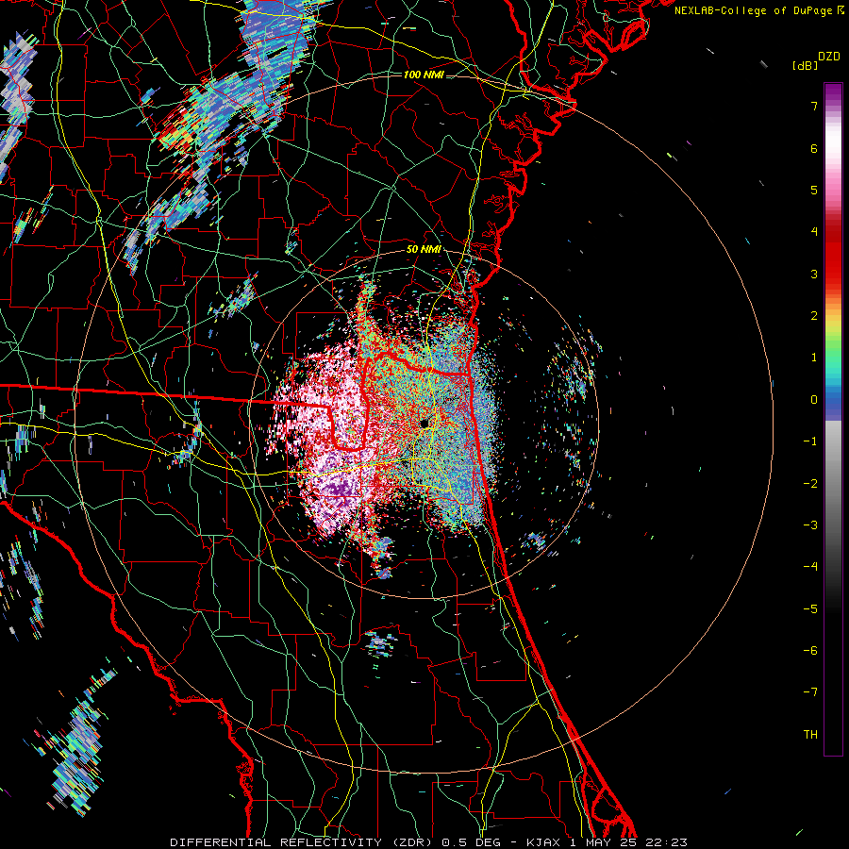Click the 4 value on the dB scale
The image size is (849, 849).
[814, 232]
